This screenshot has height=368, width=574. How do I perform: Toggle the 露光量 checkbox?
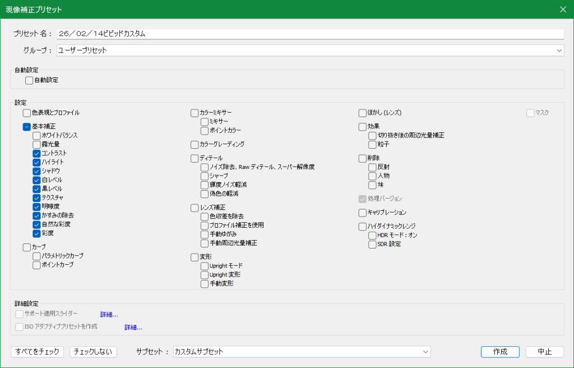36,144
